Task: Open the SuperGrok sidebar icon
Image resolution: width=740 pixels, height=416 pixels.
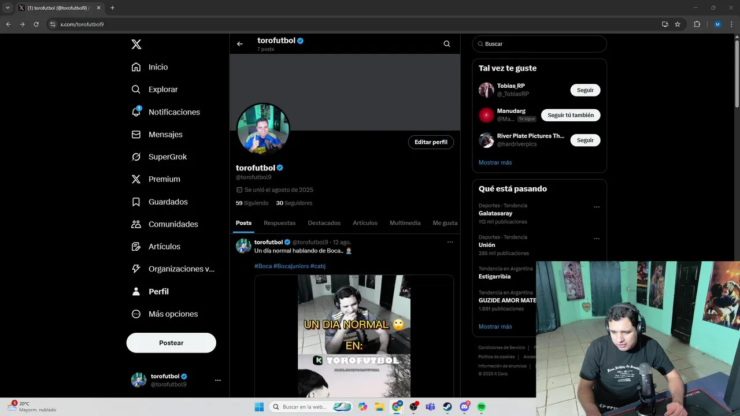Action: 136,157
